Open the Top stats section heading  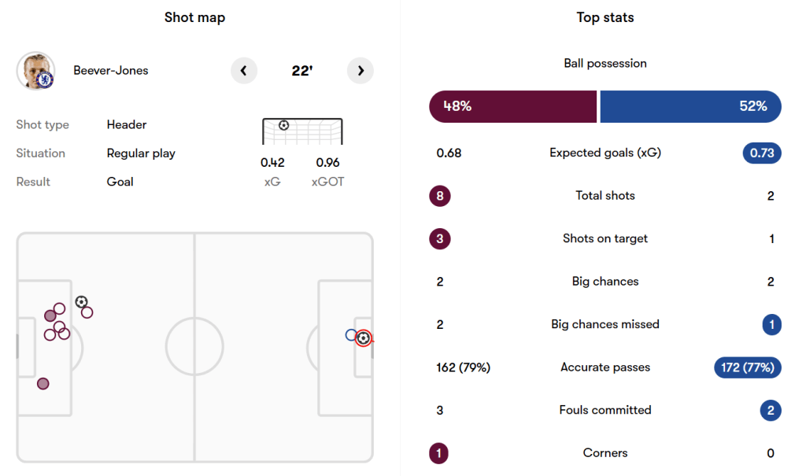[x=605, y=17]
